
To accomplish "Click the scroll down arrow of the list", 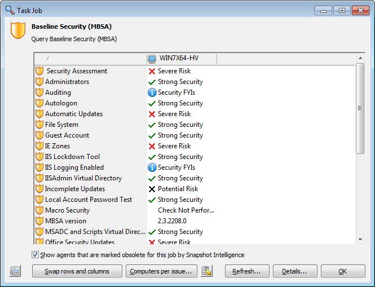I will coord(360,240).
